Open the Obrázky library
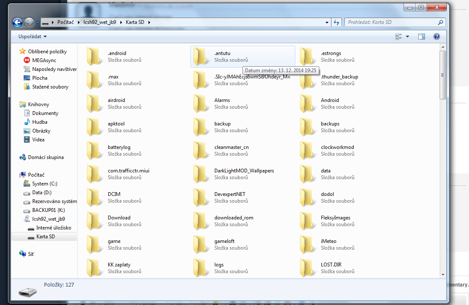 pos(41,131)
